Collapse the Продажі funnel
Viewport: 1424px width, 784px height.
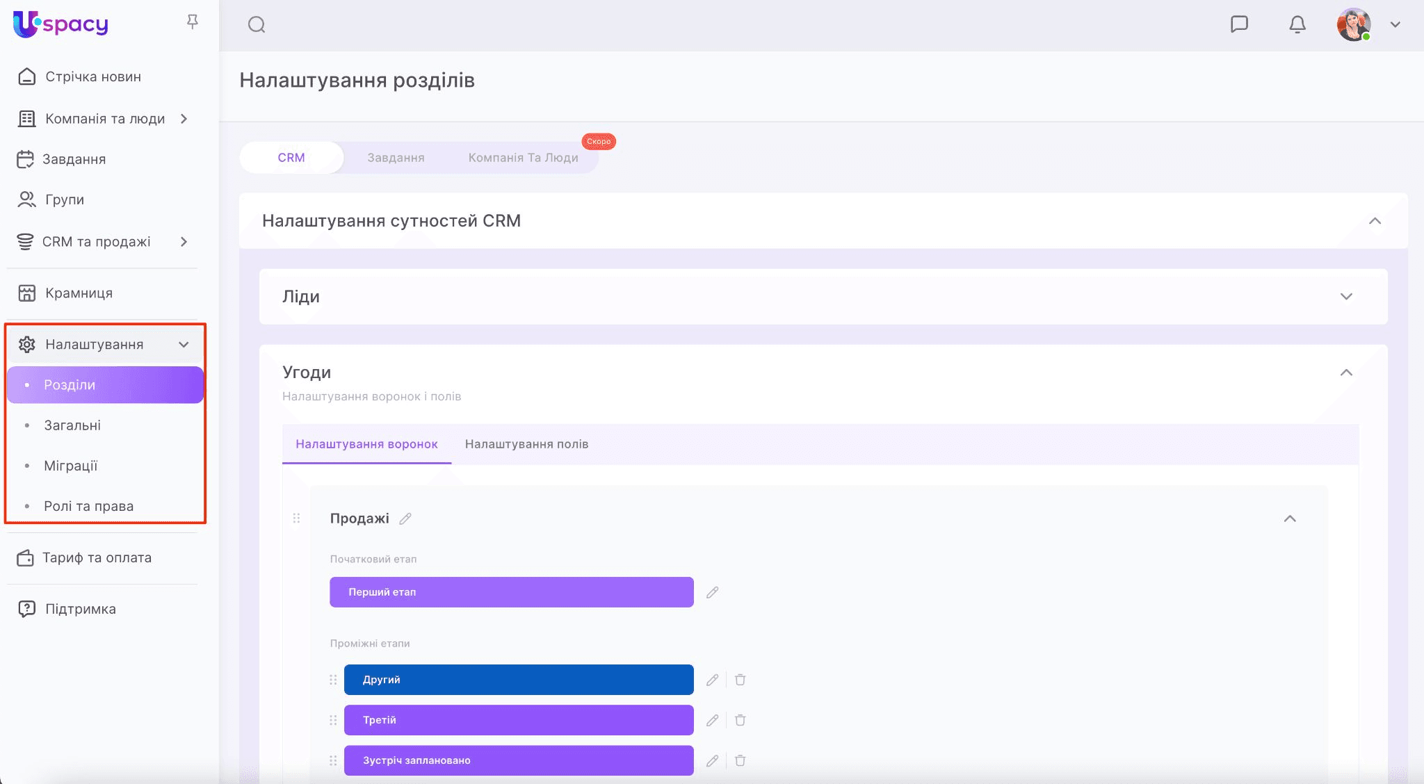click(x=1290, y=518)
